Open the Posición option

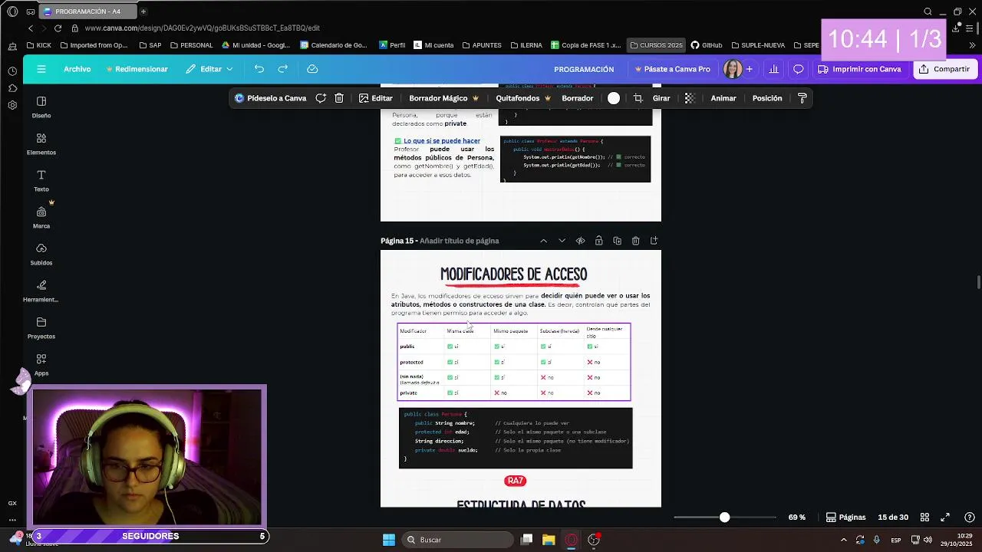point(767,98)
